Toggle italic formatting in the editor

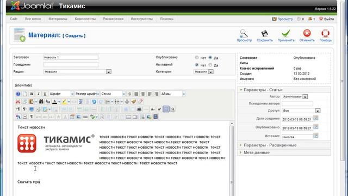39,94
